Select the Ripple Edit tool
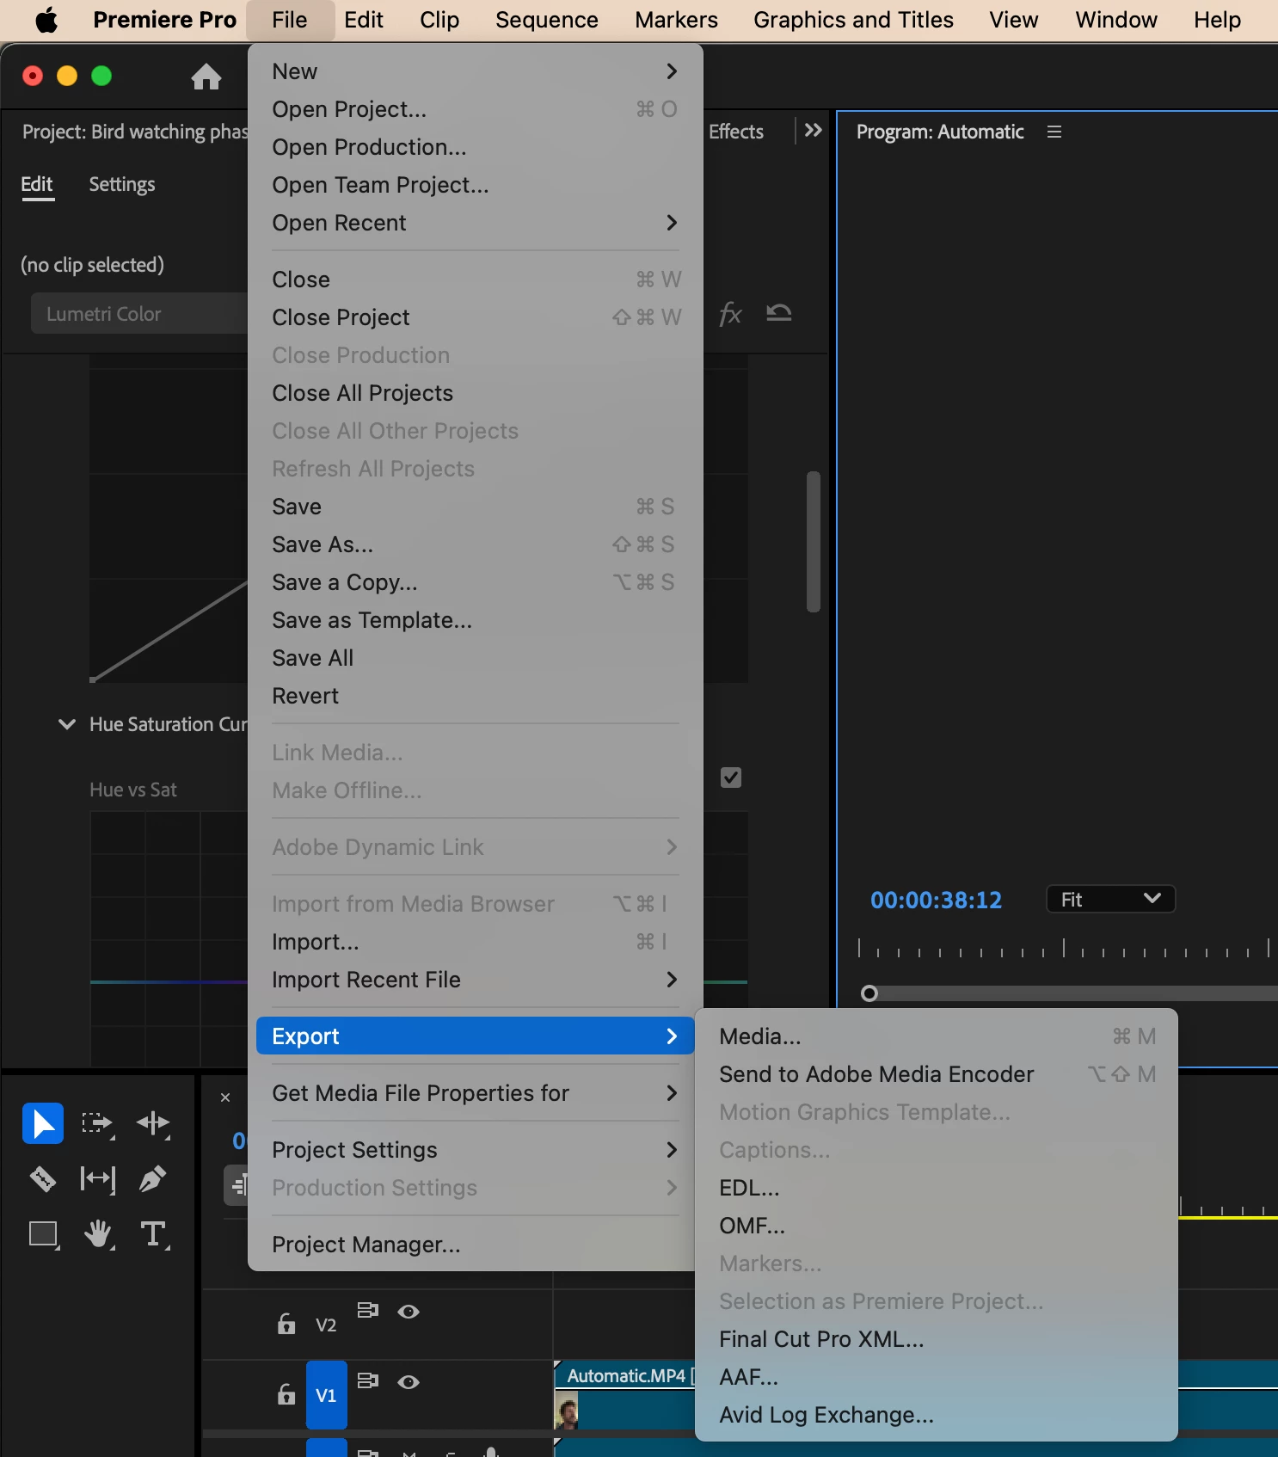Viewport: 1278px width, 1457px height. point(153,1123)
